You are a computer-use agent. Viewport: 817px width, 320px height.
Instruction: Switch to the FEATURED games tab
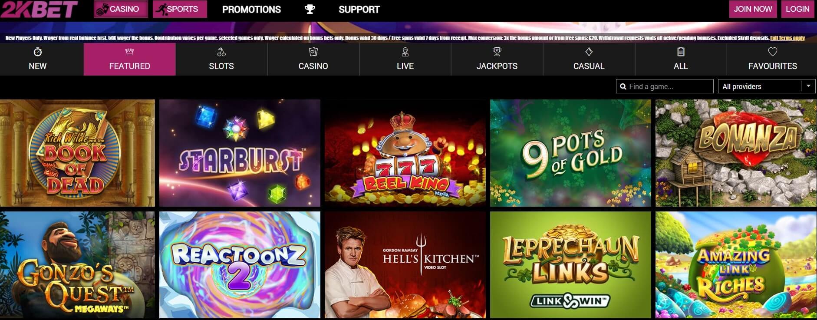(129, 59)
